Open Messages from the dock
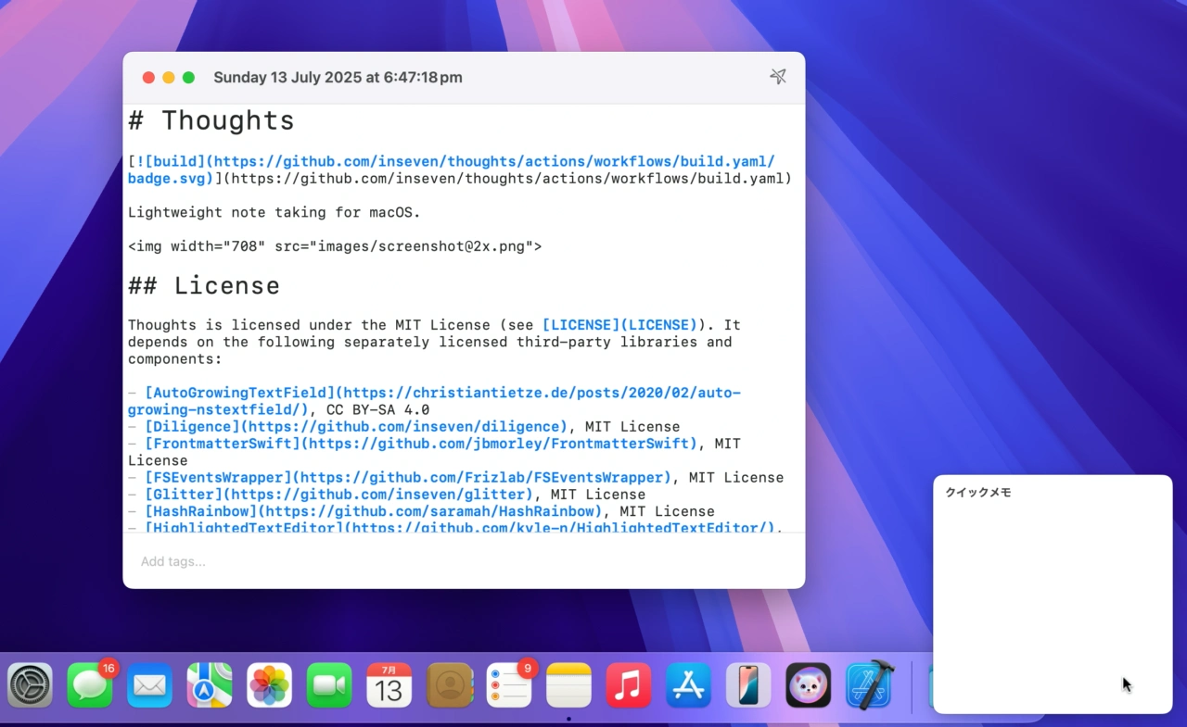The height and width of the screenshot is (727, 1187). tap(90, 686)
